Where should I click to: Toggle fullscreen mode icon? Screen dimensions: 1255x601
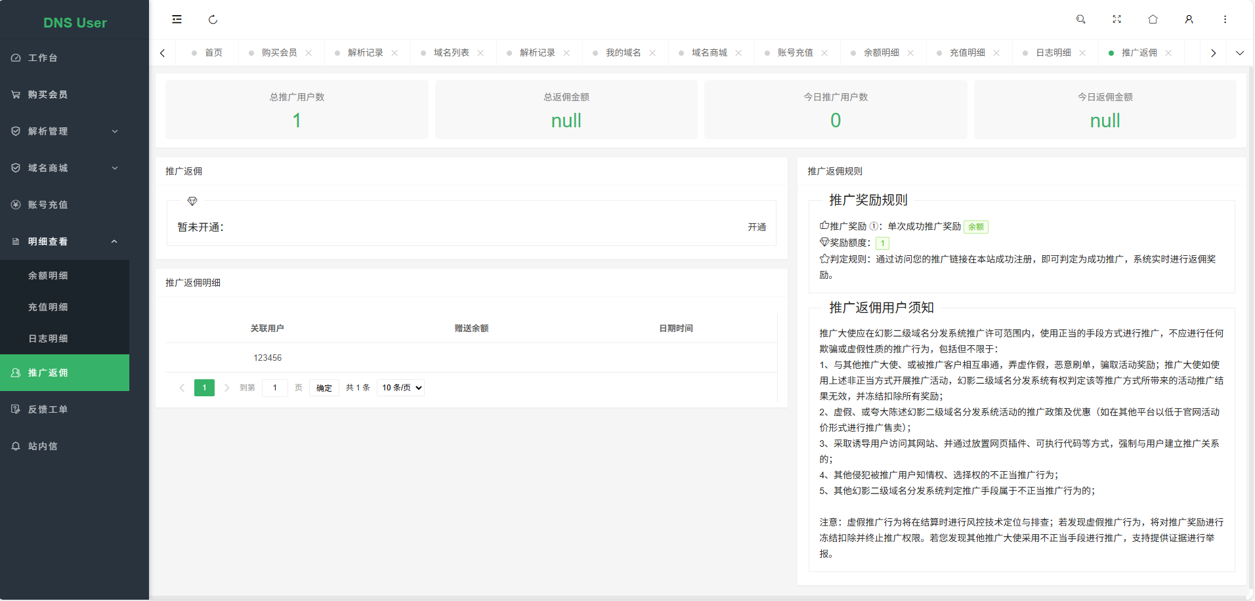(1117, 20)
